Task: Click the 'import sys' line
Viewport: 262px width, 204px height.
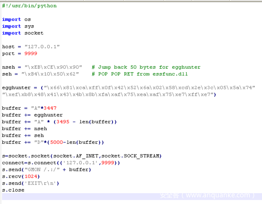Action: click(x=18, y=26)
